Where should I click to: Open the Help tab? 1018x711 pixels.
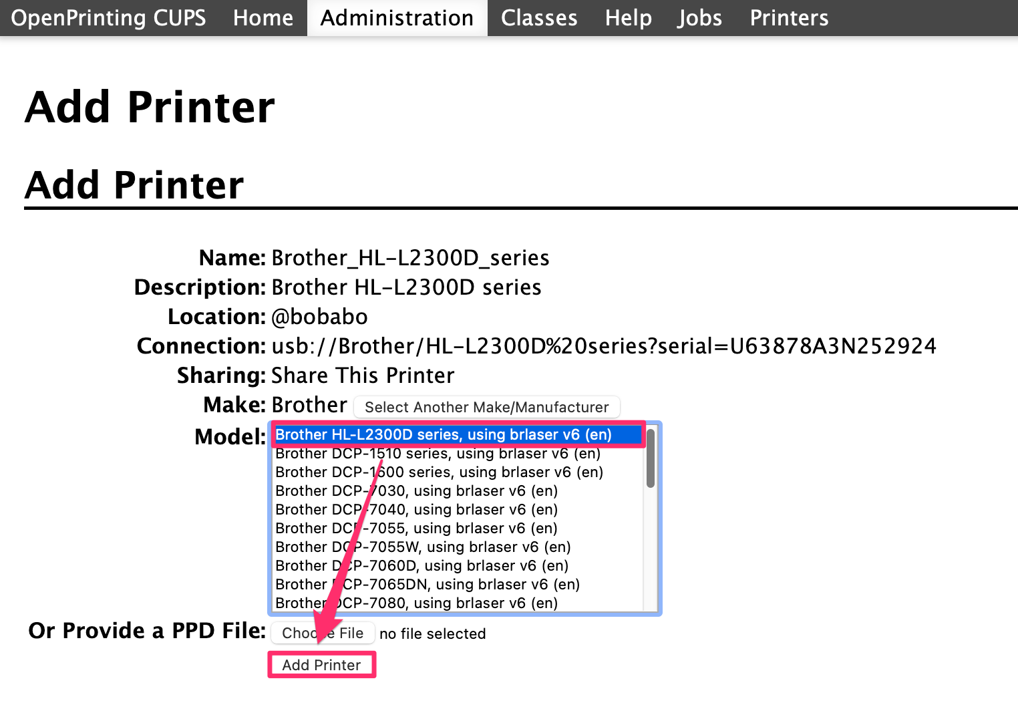[628, 17]
